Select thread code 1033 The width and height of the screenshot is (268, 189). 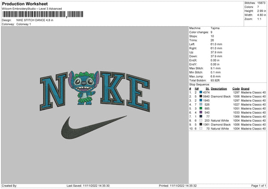[236, 113]
